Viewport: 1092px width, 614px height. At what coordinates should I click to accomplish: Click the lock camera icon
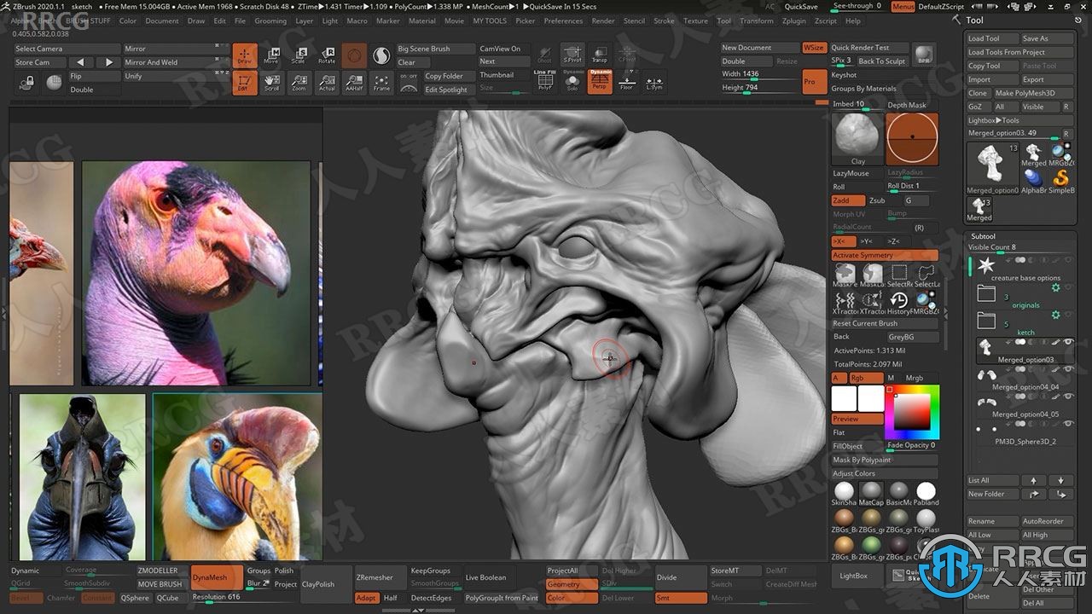click(x=27, y=83)
